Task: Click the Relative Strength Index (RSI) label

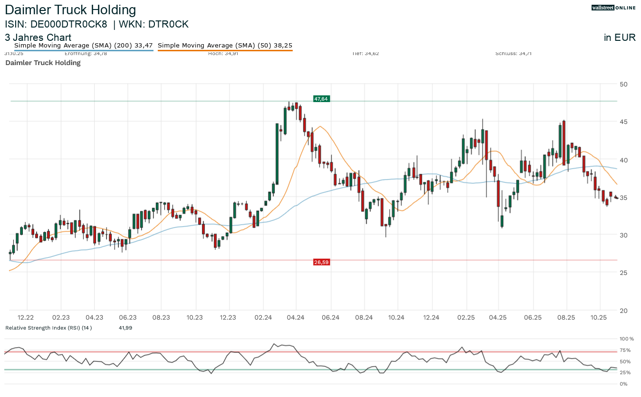Action: [x=48, y=328]
